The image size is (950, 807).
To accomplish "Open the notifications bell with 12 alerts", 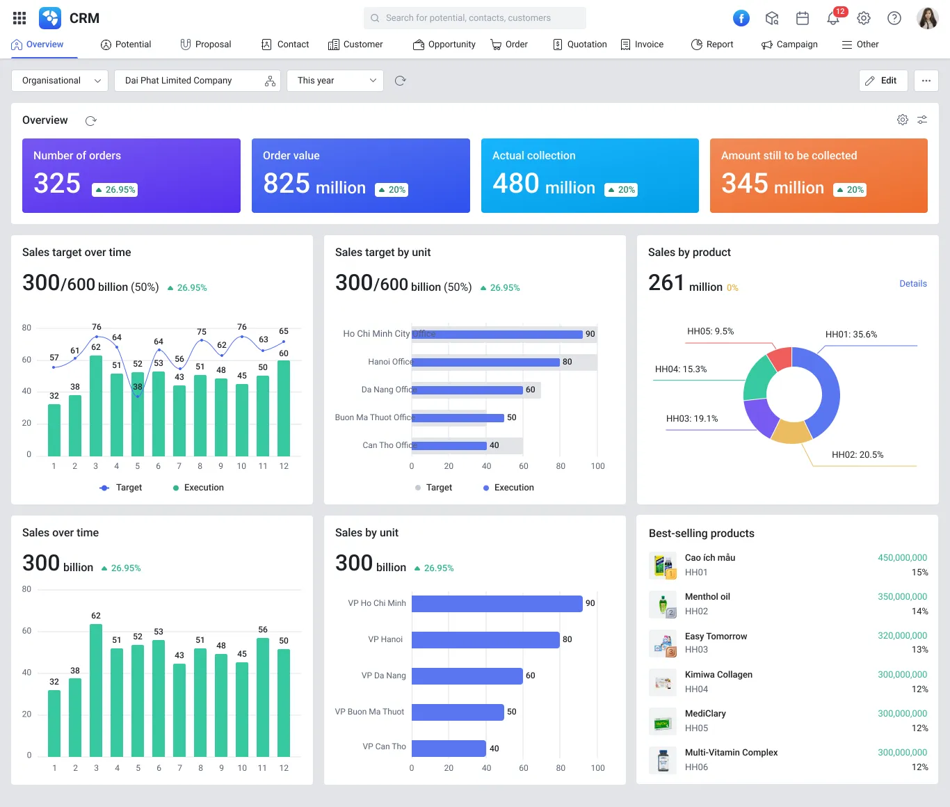I will [x=833, y=18].
